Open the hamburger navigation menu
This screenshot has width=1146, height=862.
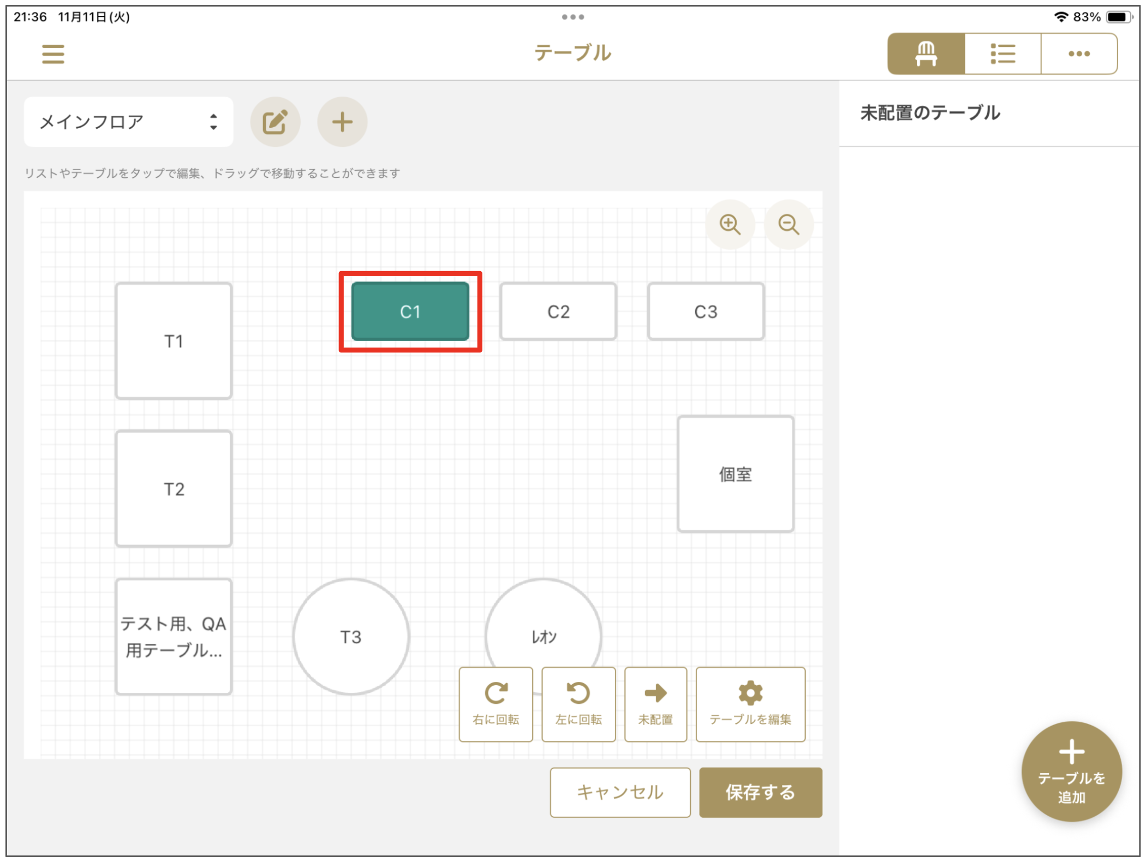(53, 53)
